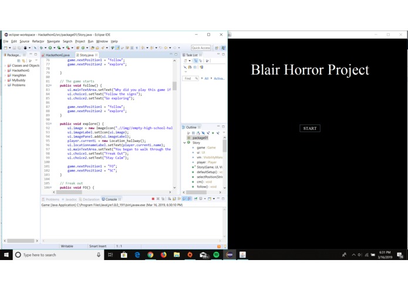This screenshot has width=408, height=290.
Task: Toggle Categorized view in Task List toolbar
Action: (x=195, y=60)
